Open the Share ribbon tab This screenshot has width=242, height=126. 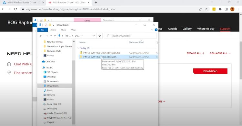[x=64, y=30]
